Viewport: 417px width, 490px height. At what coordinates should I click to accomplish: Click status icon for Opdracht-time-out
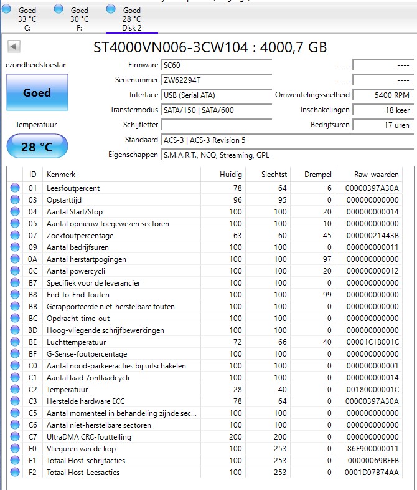[15, 318]
